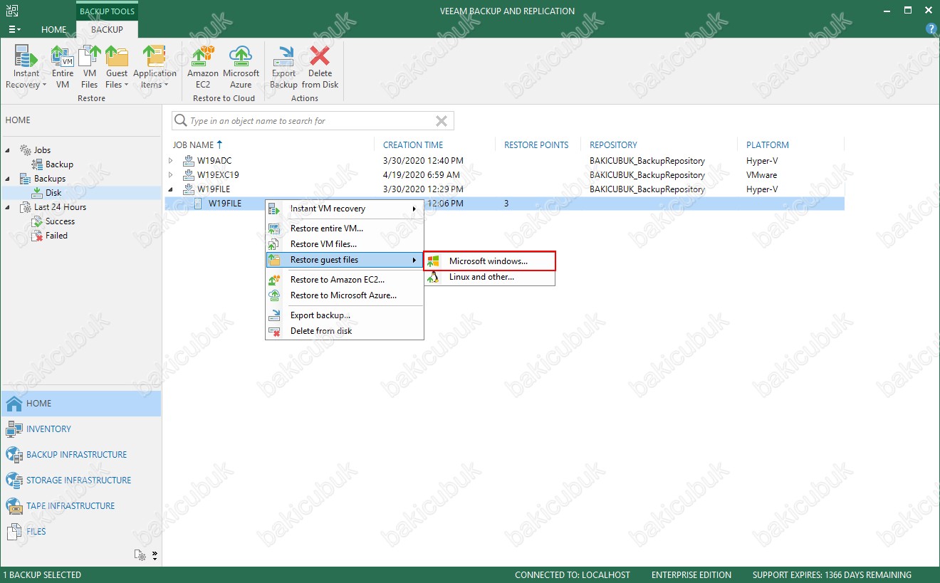Choose Export backup menu entry
Screen dimensions: 940x583
click(x=345, y=315)
